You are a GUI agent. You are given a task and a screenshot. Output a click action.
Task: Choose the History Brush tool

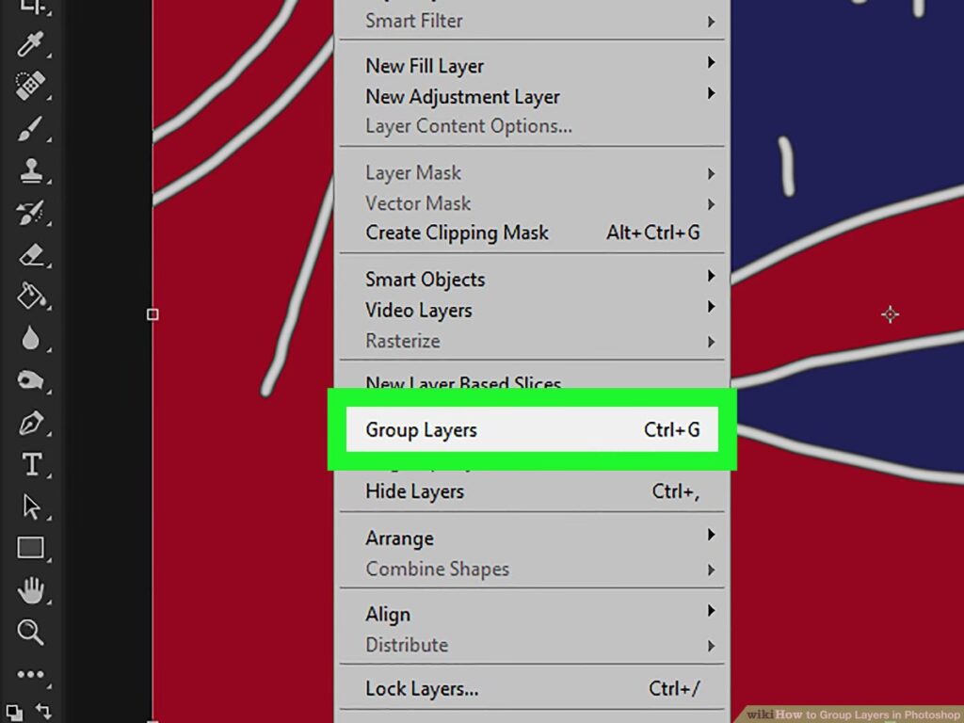30,214
